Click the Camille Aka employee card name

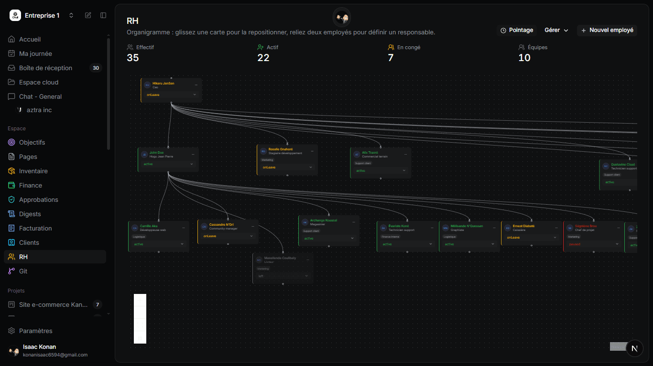click(x=149, y=226)
